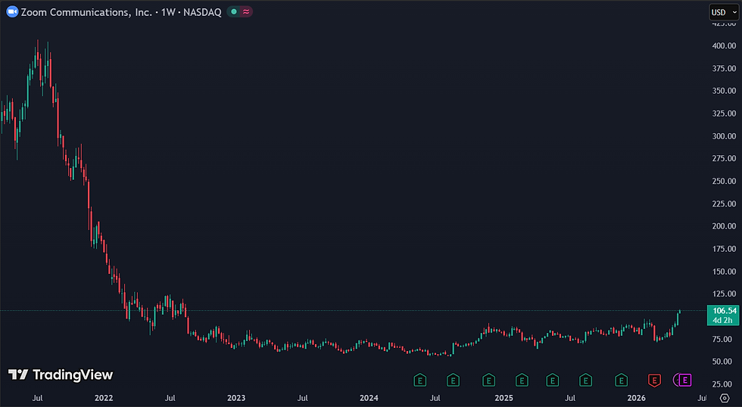The height and width of the screenshot is (407, 742).
Task: Click the 175.00 price axis label
Action: 724,249
